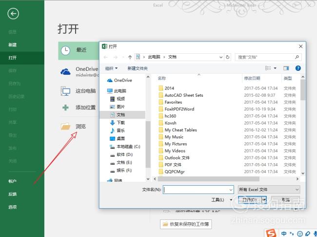317x237 pixels.
Task: Click the search magnifier in dialog
Action: click(x=297, y=57)
